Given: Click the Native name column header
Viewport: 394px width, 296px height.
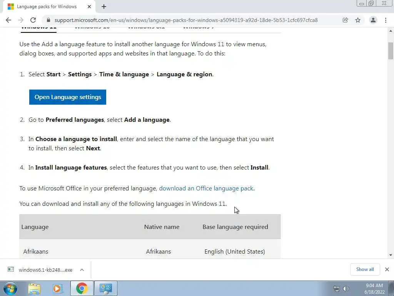Looking at the screenshot, I should (162, 227).
